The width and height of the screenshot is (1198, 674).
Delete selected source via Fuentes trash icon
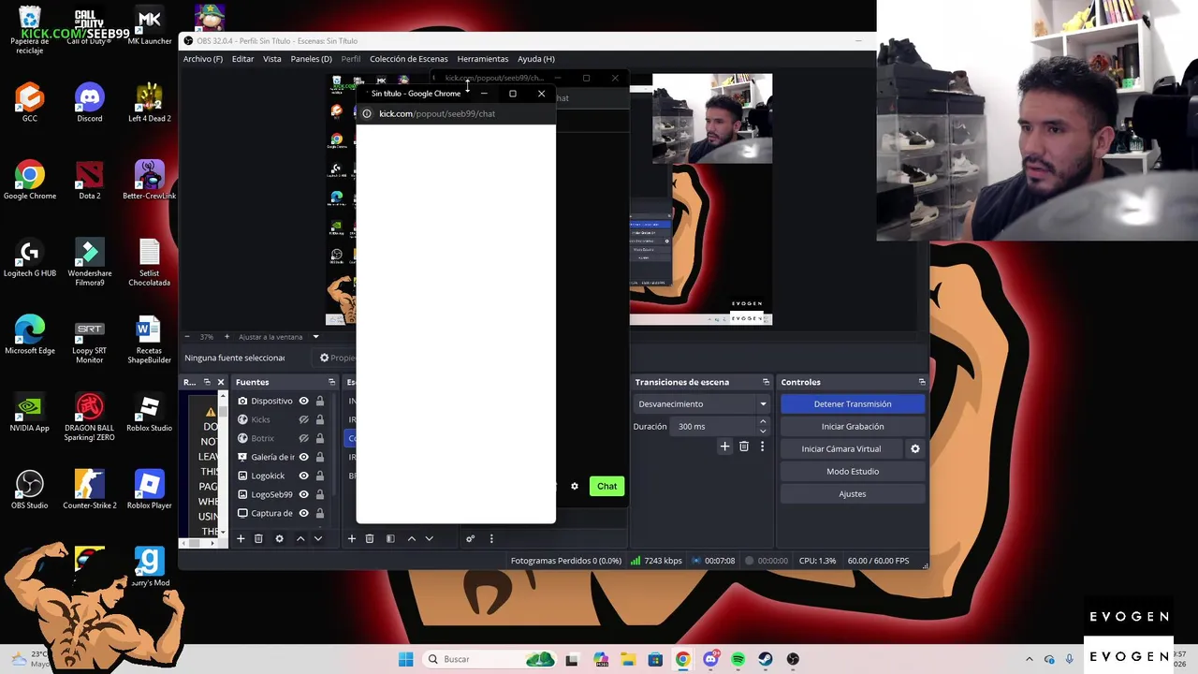click(258, 538)
